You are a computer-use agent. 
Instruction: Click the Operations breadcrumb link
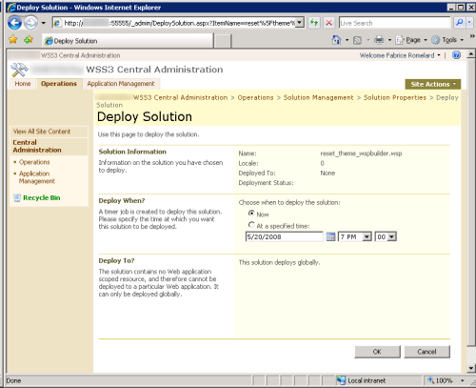255,97
